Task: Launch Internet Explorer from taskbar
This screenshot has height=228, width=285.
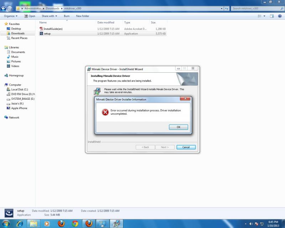Action: click(20, 224)
